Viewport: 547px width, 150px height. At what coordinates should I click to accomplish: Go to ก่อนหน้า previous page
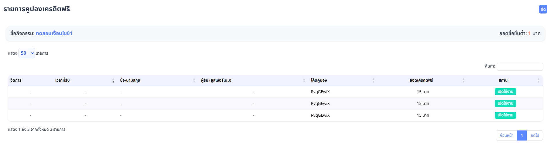point(506,135)
